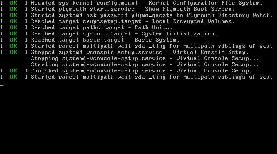Click the green OK beside plymouth-start.service

(13, 9)
